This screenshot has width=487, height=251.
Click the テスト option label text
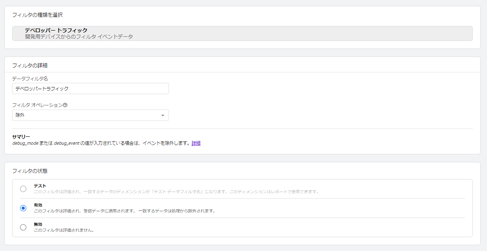pos(40,186)
